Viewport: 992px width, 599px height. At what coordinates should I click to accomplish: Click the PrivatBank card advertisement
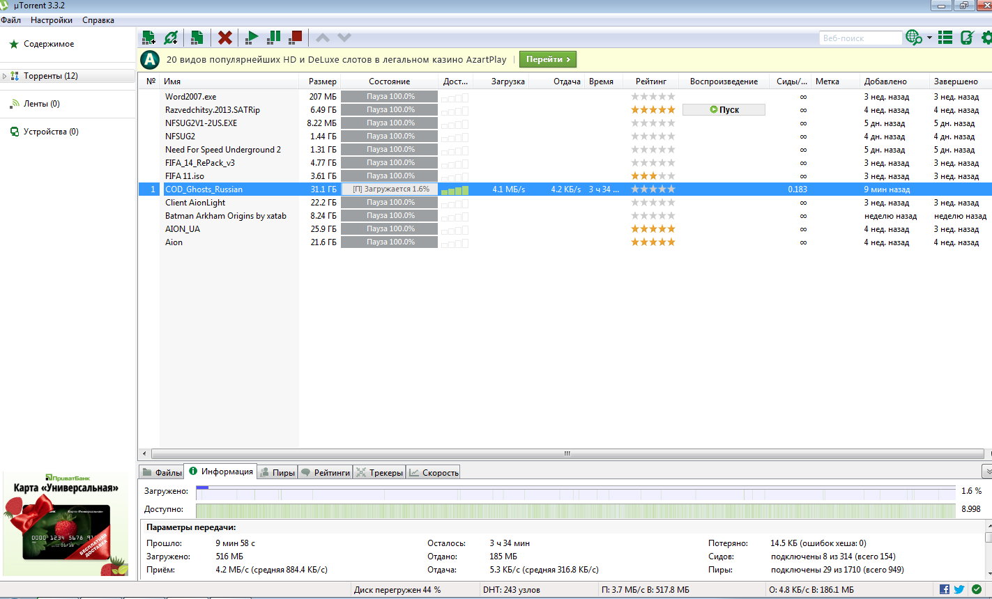coord(66,524)
